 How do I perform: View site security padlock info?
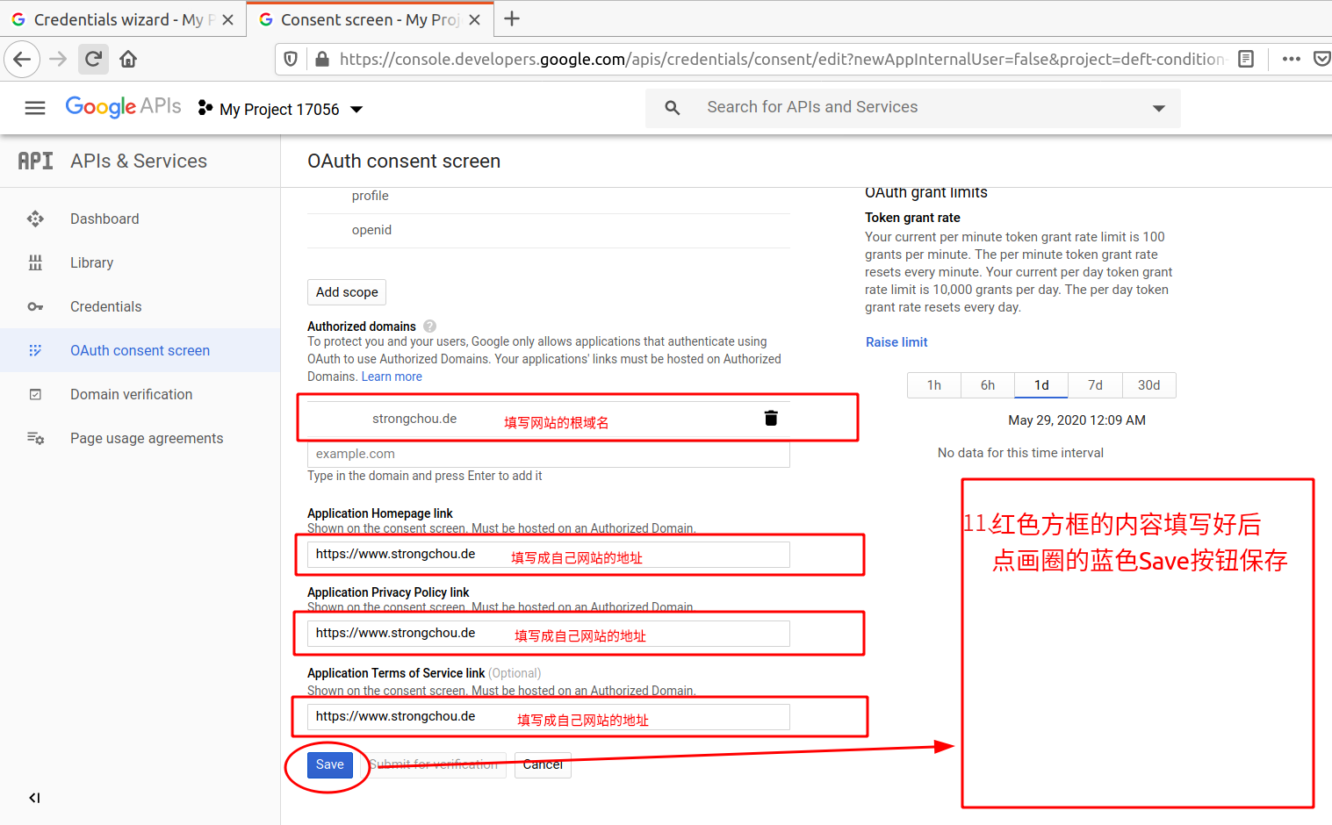coord(322,60)
